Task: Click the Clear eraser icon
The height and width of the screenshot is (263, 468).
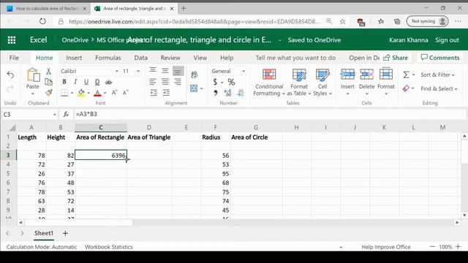Action: click(406, 88)
